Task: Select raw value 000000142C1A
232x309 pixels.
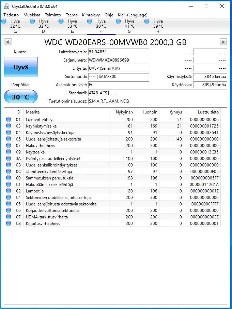Action: coord(204,185)
